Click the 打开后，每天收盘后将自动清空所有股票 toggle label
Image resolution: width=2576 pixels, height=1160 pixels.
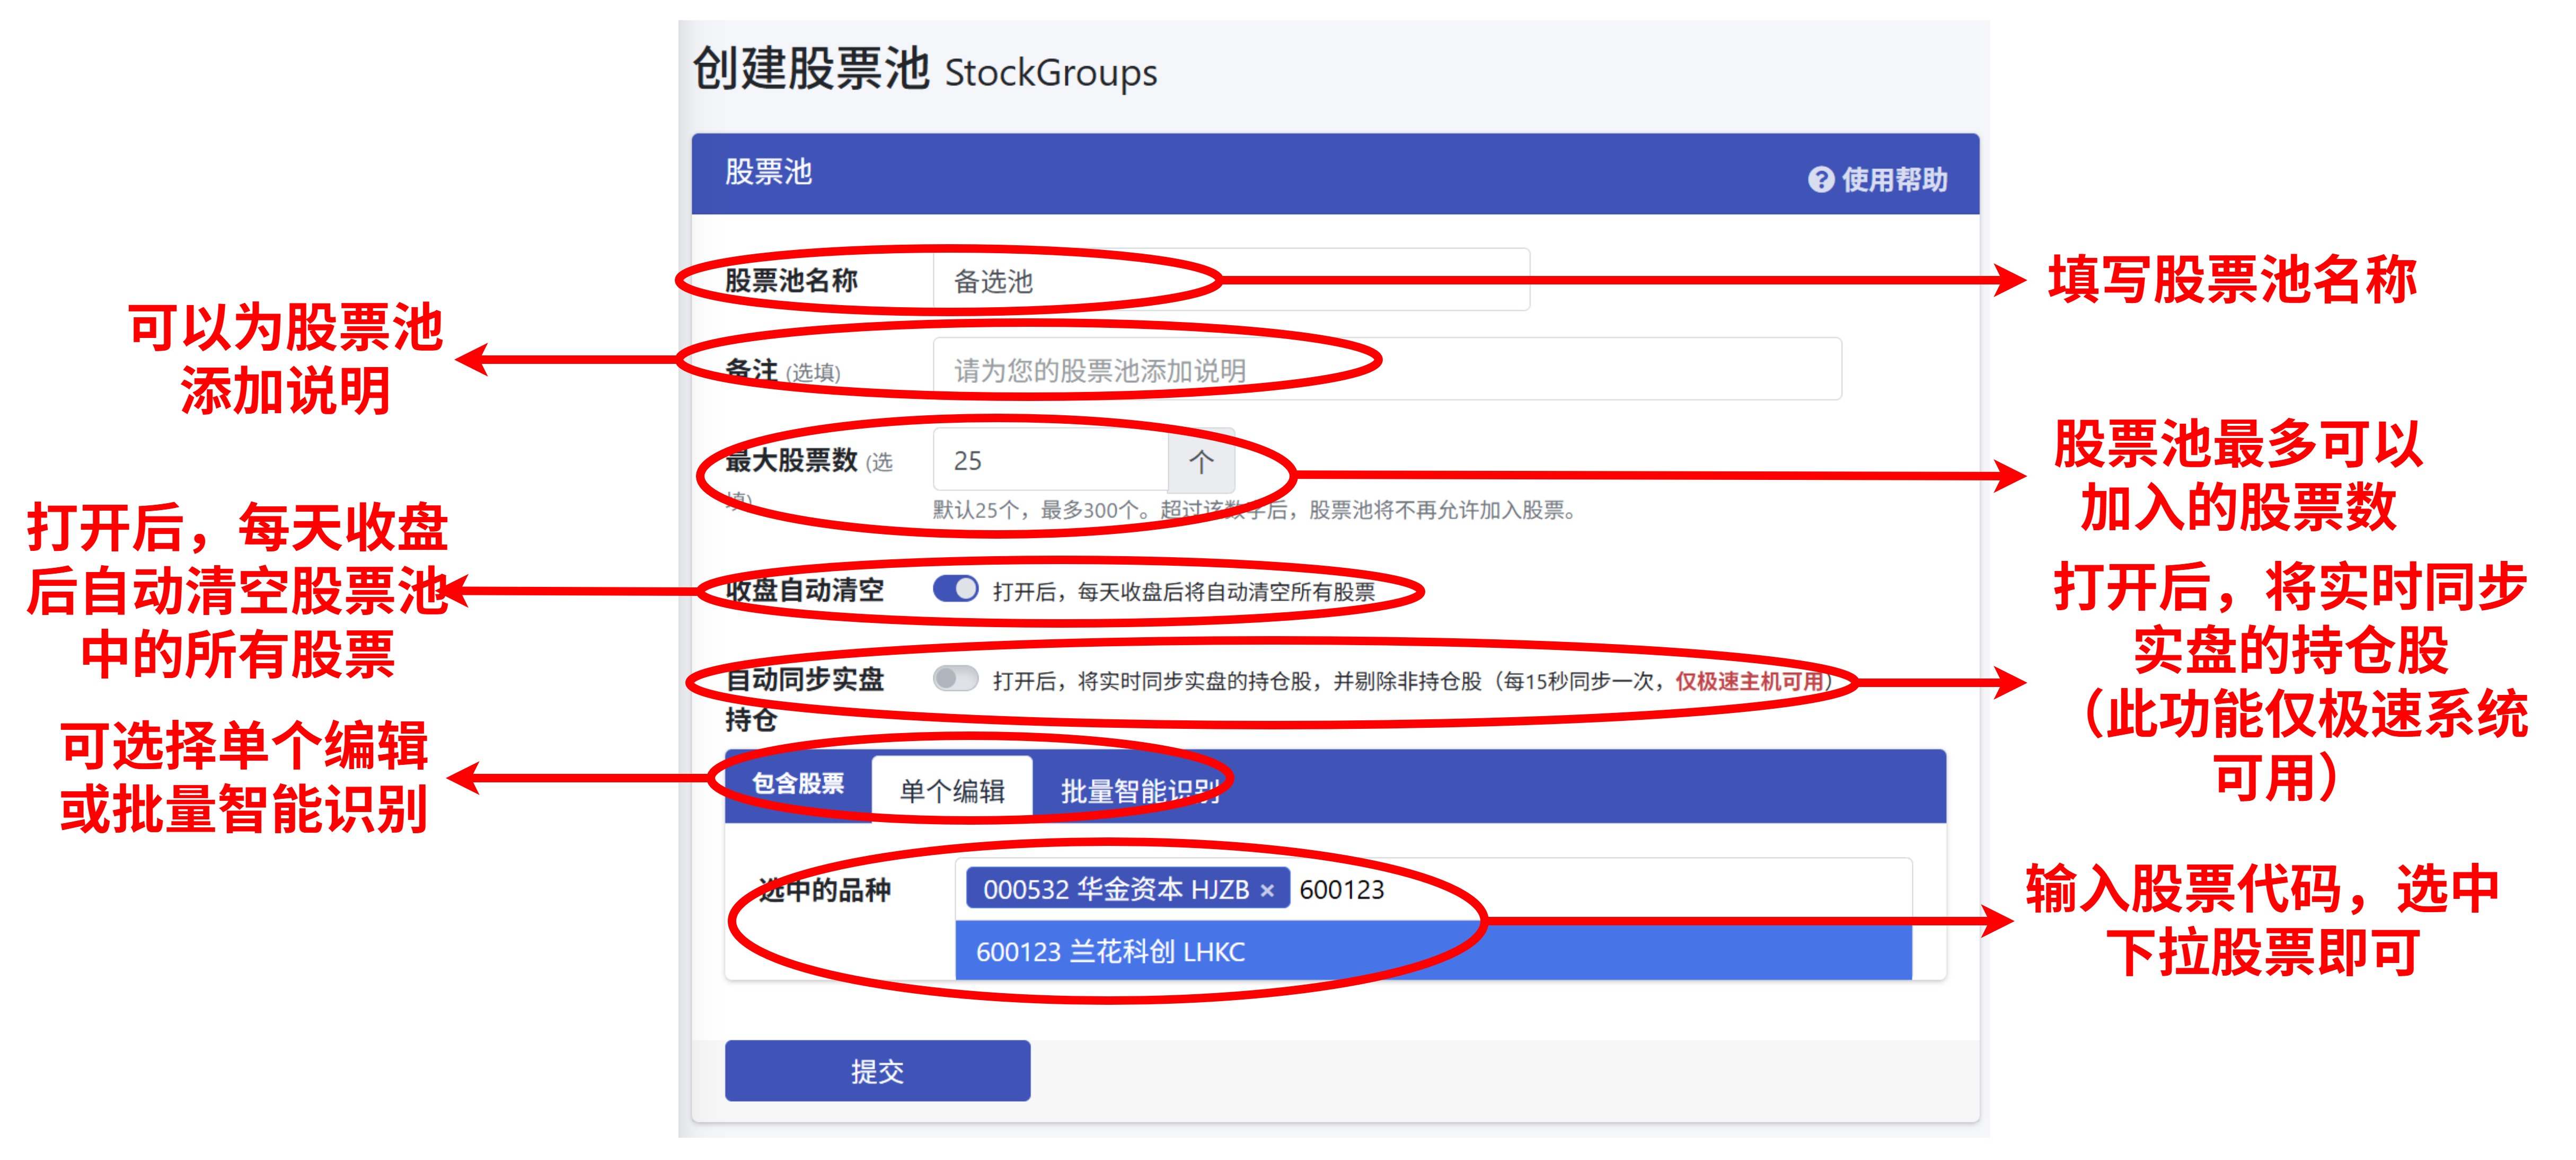pos(1184,592)
